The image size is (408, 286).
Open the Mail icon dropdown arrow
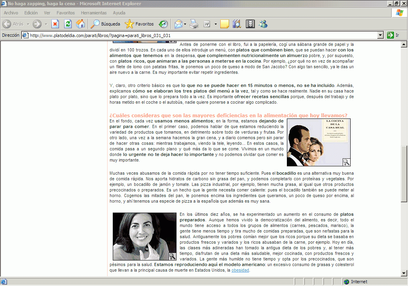185,24
